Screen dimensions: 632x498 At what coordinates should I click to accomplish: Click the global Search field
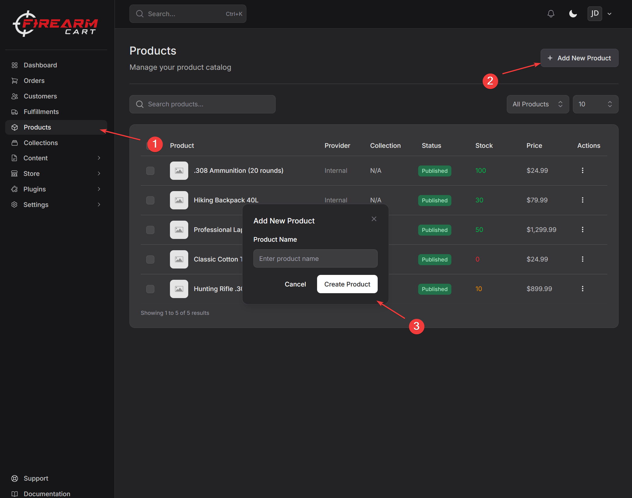[x=188, y=14]
